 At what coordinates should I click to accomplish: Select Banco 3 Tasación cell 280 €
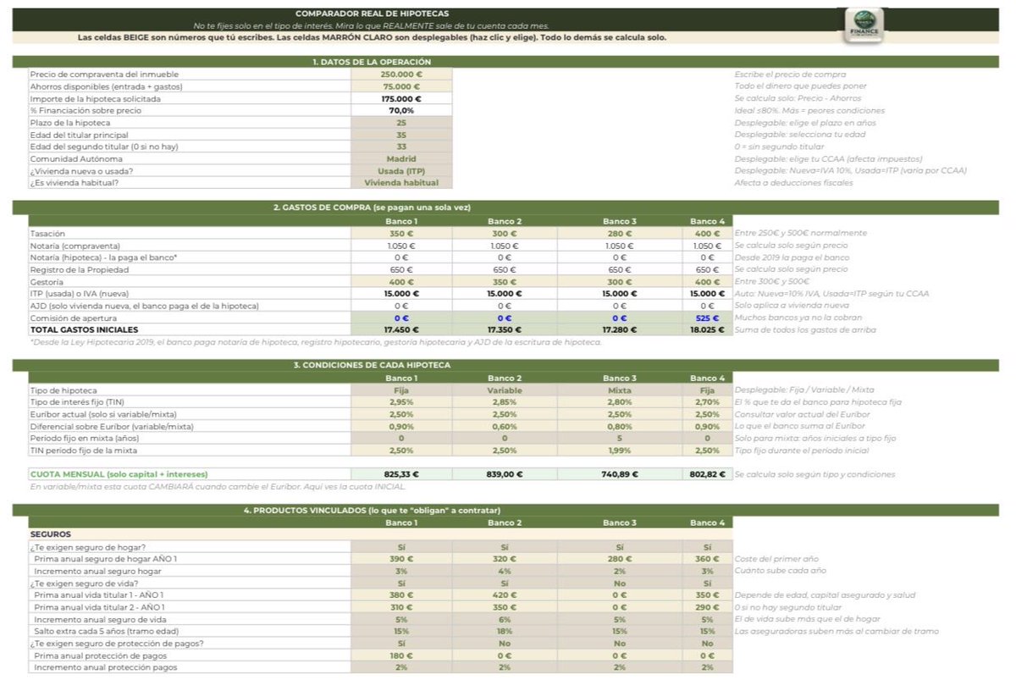point(620,233)
